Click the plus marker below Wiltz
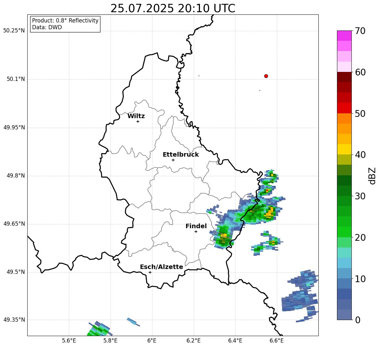Viewport: 380px width, 347px height. (138, 121)
